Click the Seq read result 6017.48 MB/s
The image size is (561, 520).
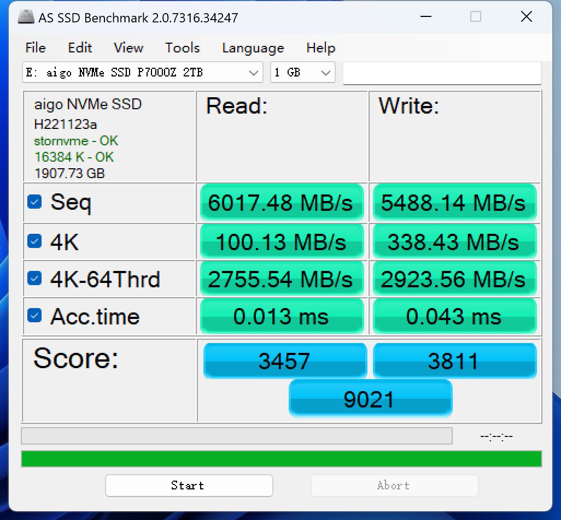pos(282,203)
